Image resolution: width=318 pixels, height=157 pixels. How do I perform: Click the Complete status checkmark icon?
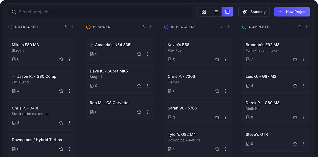244,27
